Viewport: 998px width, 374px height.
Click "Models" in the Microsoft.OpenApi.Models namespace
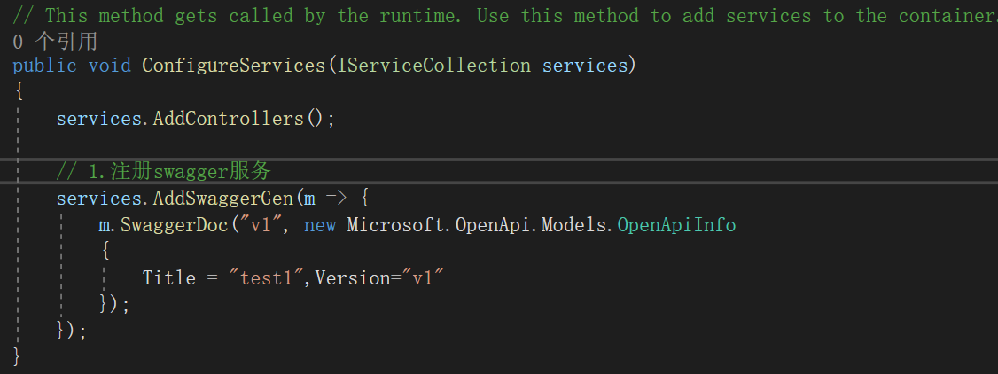[x=573, y=225]
